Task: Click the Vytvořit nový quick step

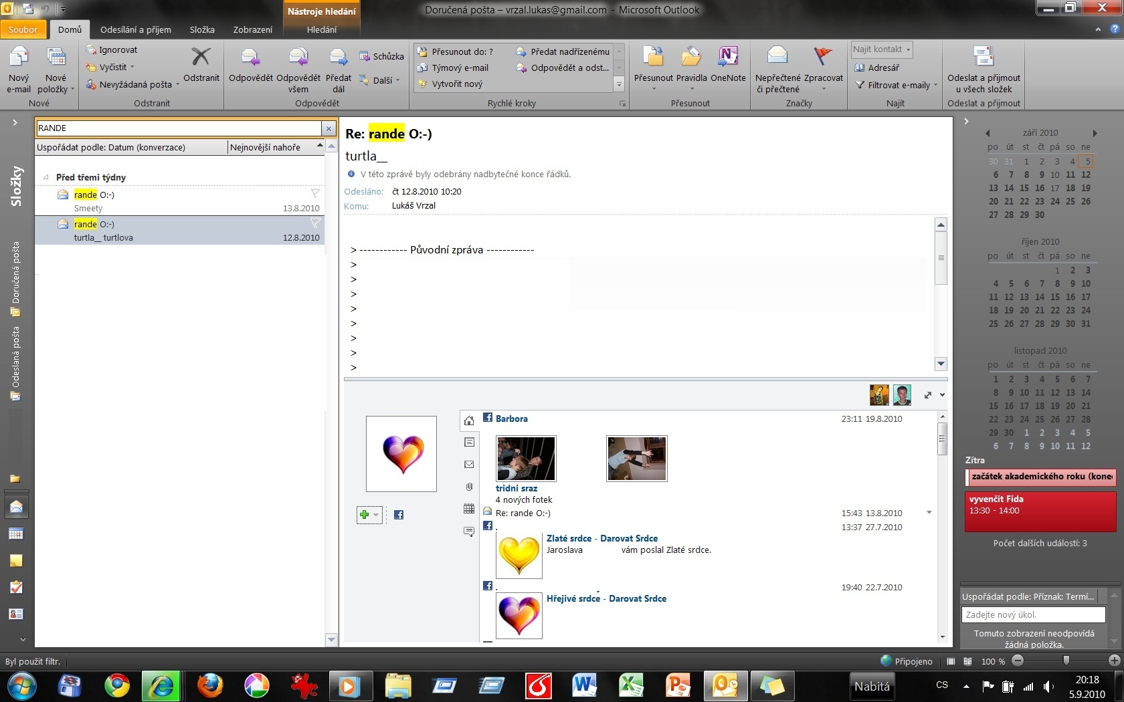Action: (450, 84)
